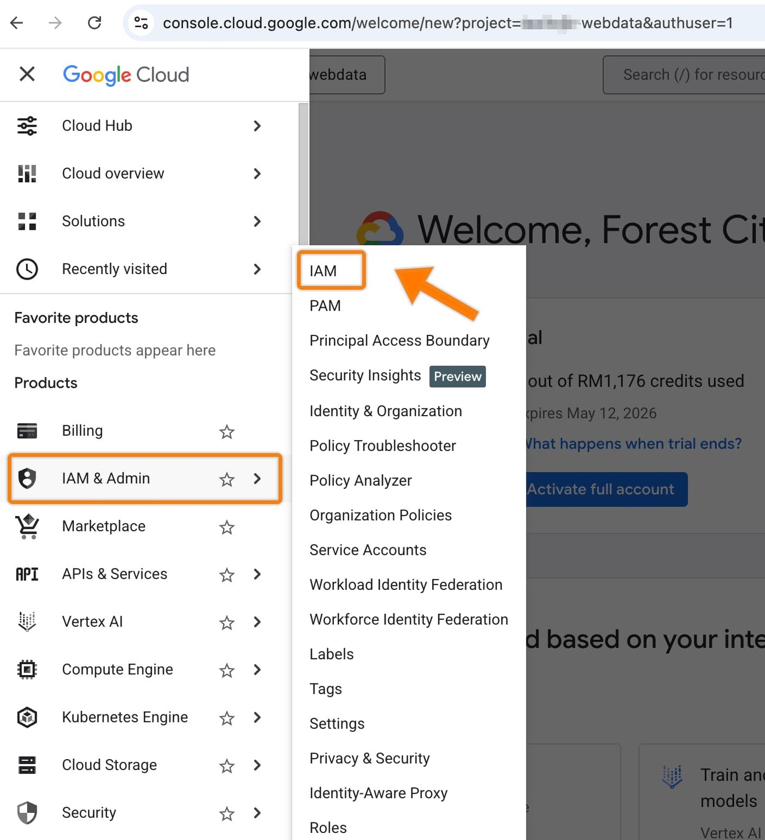
Task: Expand the Security submenu chevron
Action: point(257,813)
